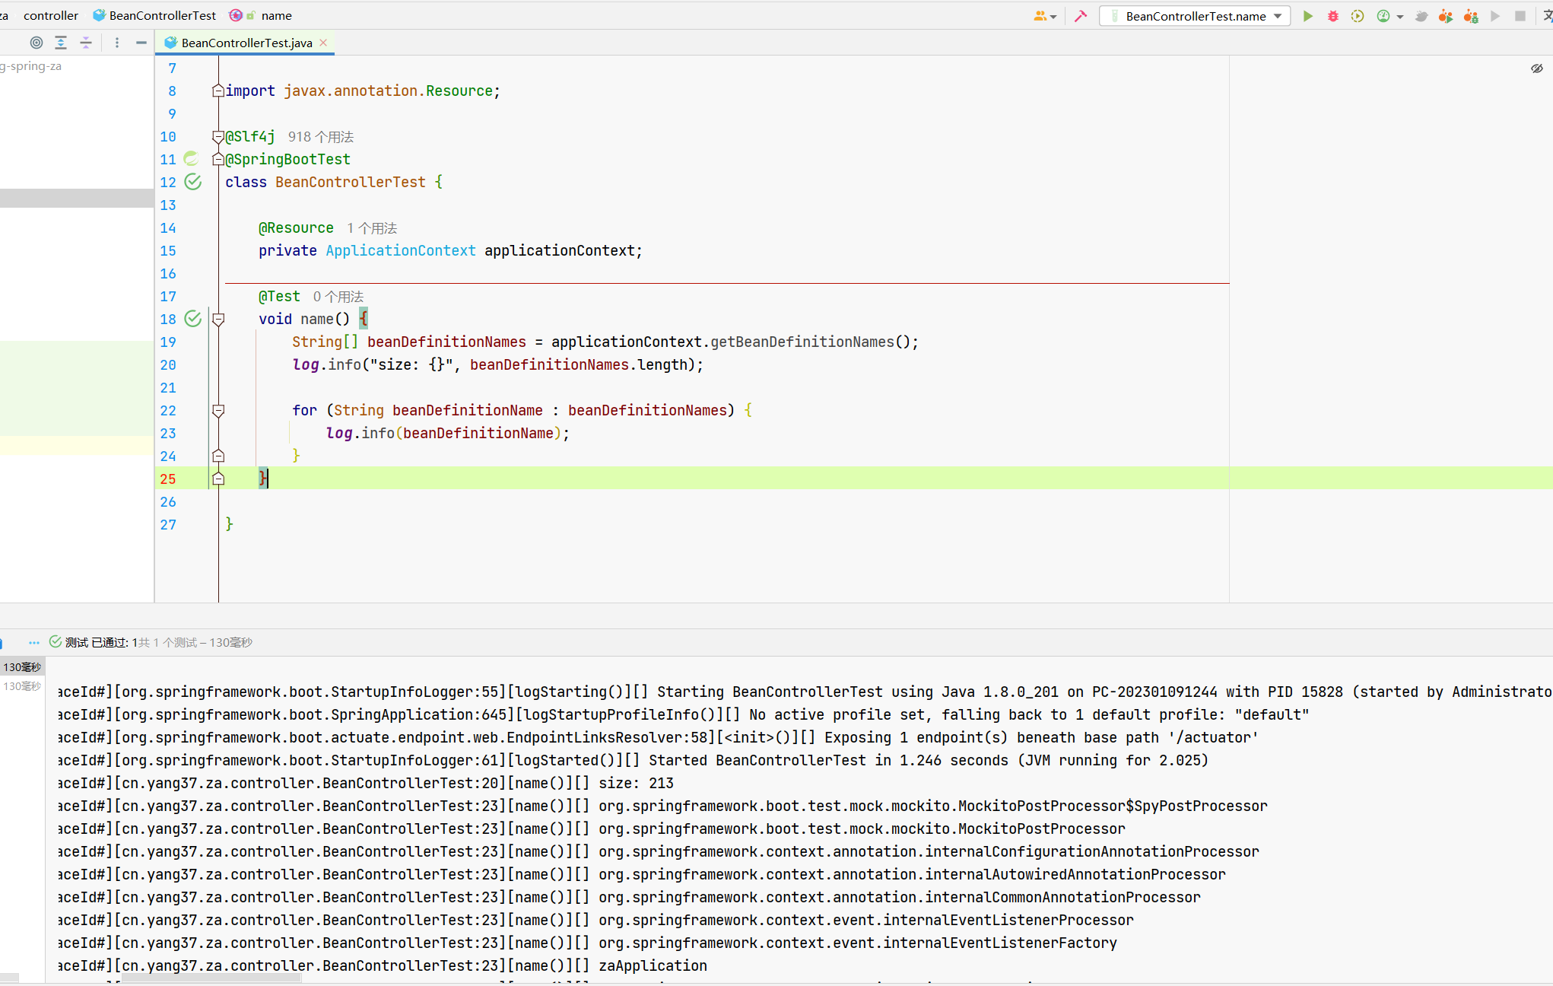Select the highlighted '130毫秒' test result row
1553x986 pixels.
click(22, 667)
